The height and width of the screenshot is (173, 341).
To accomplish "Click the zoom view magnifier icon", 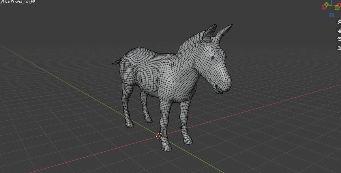I will [339, 22].
